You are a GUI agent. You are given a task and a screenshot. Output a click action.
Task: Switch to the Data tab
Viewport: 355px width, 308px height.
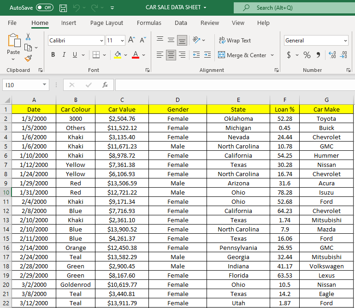[x=181, y=23]
